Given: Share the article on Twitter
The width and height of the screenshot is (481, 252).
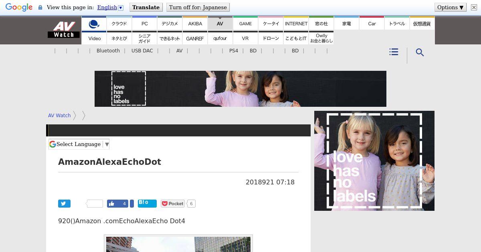Looking at the screenshot, I should [64, 204].
